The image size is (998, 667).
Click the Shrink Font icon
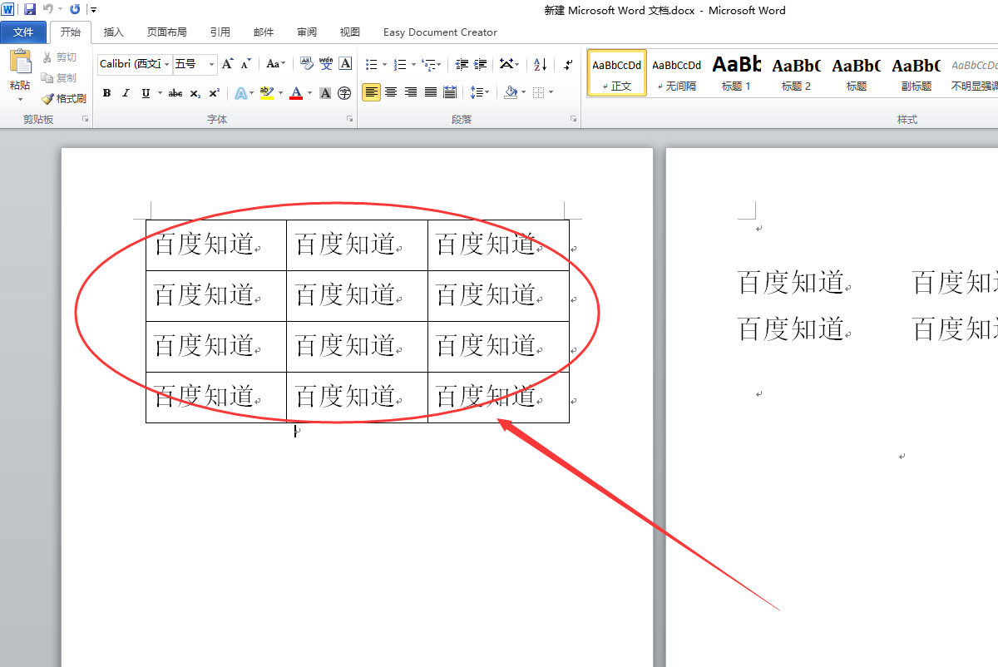pyautogui.click(x=246, y=64)
